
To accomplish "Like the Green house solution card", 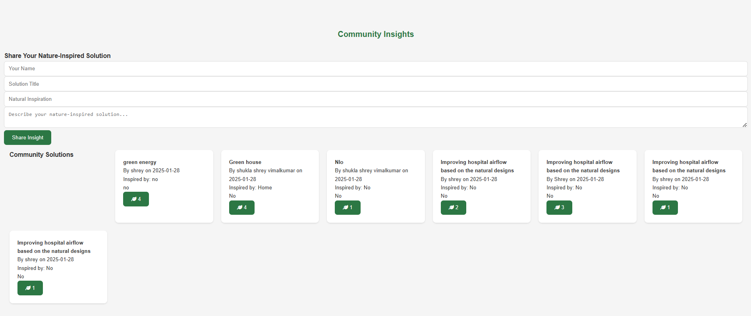I will pyautogui.click(x=241, y=208).
